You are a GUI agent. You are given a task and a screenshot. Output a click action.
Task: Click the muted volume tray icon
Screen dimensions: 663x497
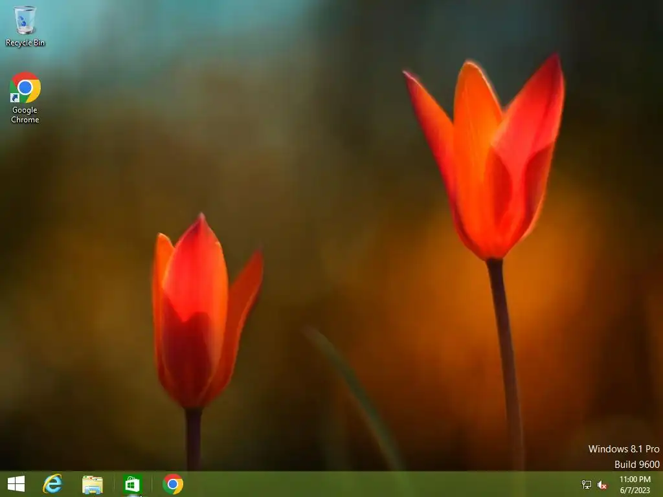tap(601, 485)
